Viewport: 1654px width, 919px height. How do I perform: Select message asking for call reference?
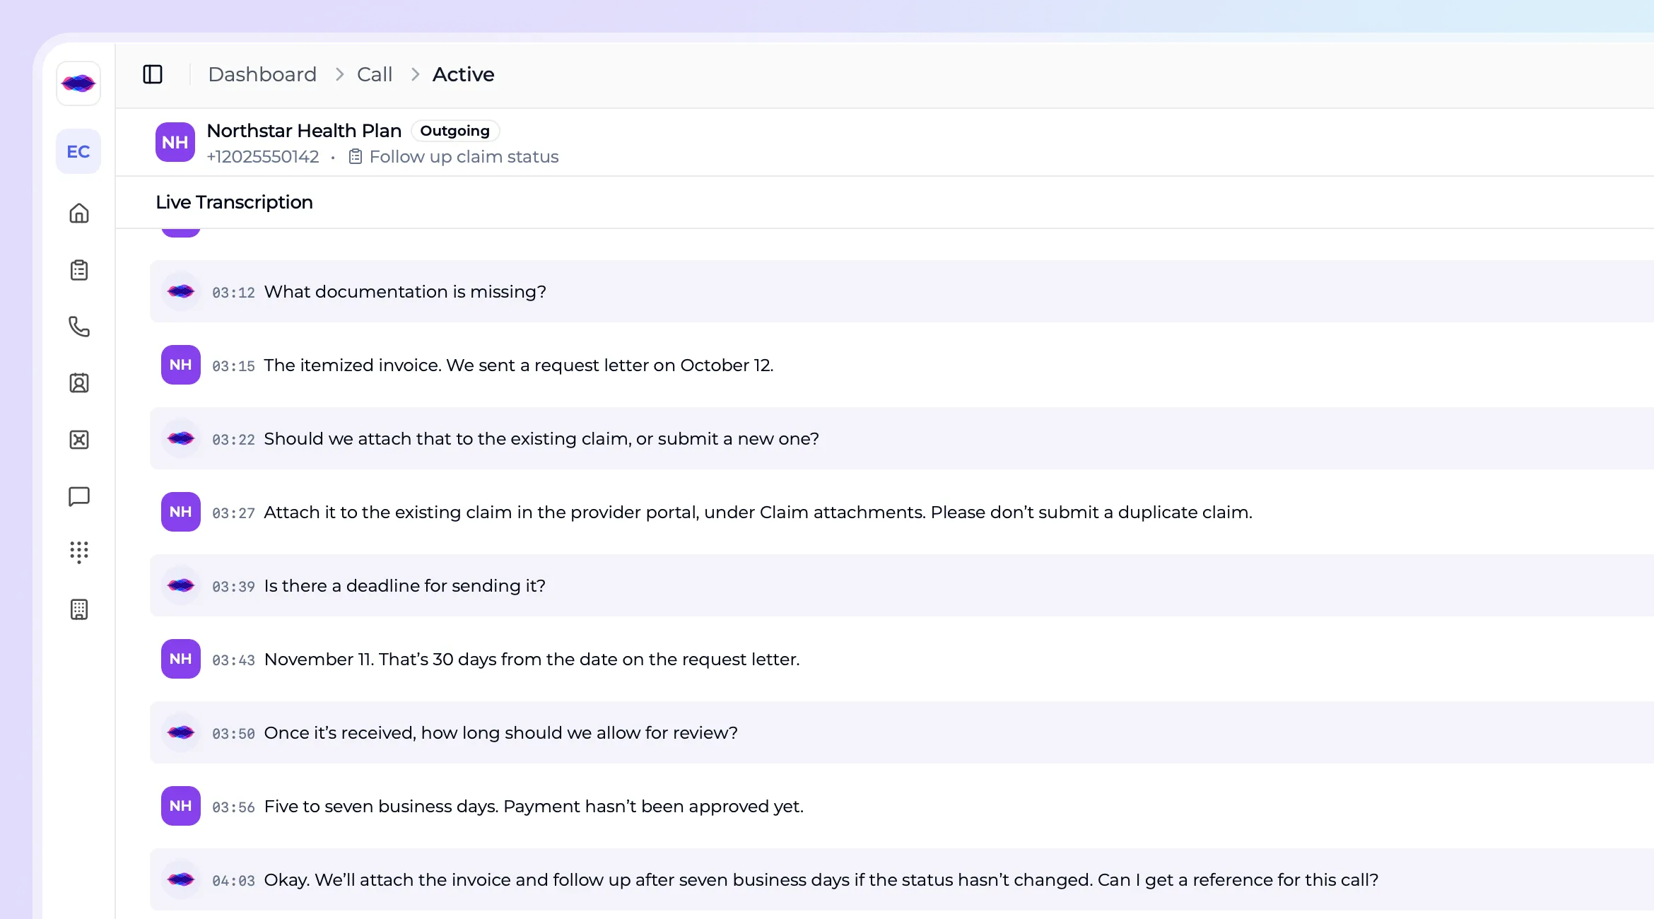tap(821, 879)
